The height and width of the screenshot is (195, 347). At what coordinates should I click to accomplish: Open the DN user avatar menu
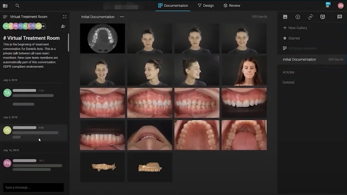341,6
